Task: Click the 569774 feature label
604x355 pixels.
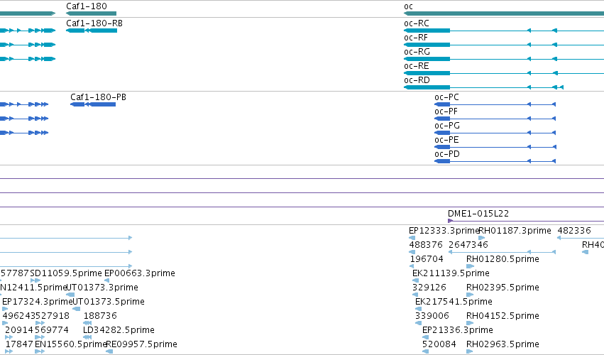Action: [x=52, y=330]
